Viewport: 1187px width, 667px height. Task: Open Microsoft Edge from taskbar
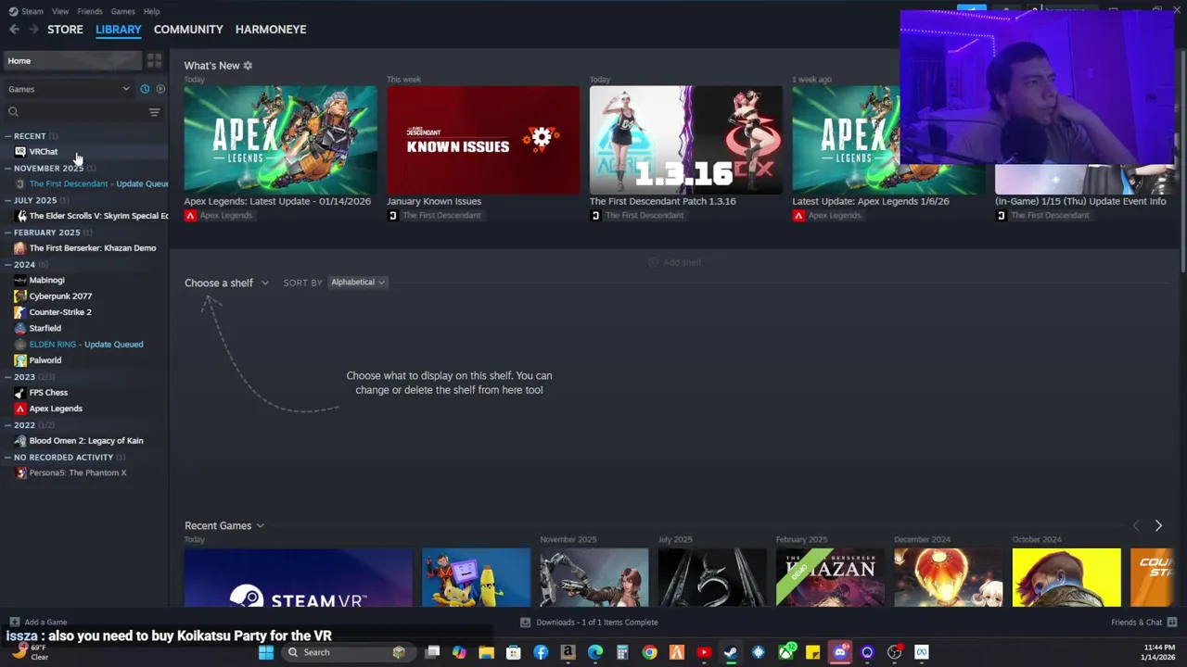(x=594, y=652)
